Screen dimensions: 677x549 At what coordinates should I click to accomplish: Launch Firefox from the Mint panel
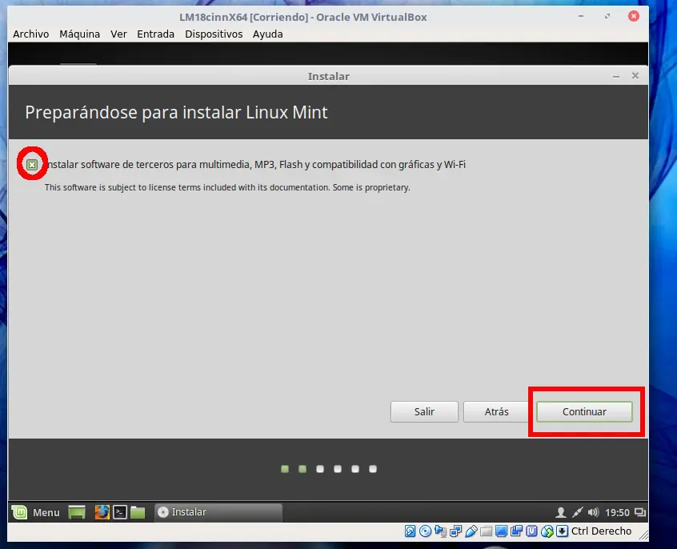point(102,512)
